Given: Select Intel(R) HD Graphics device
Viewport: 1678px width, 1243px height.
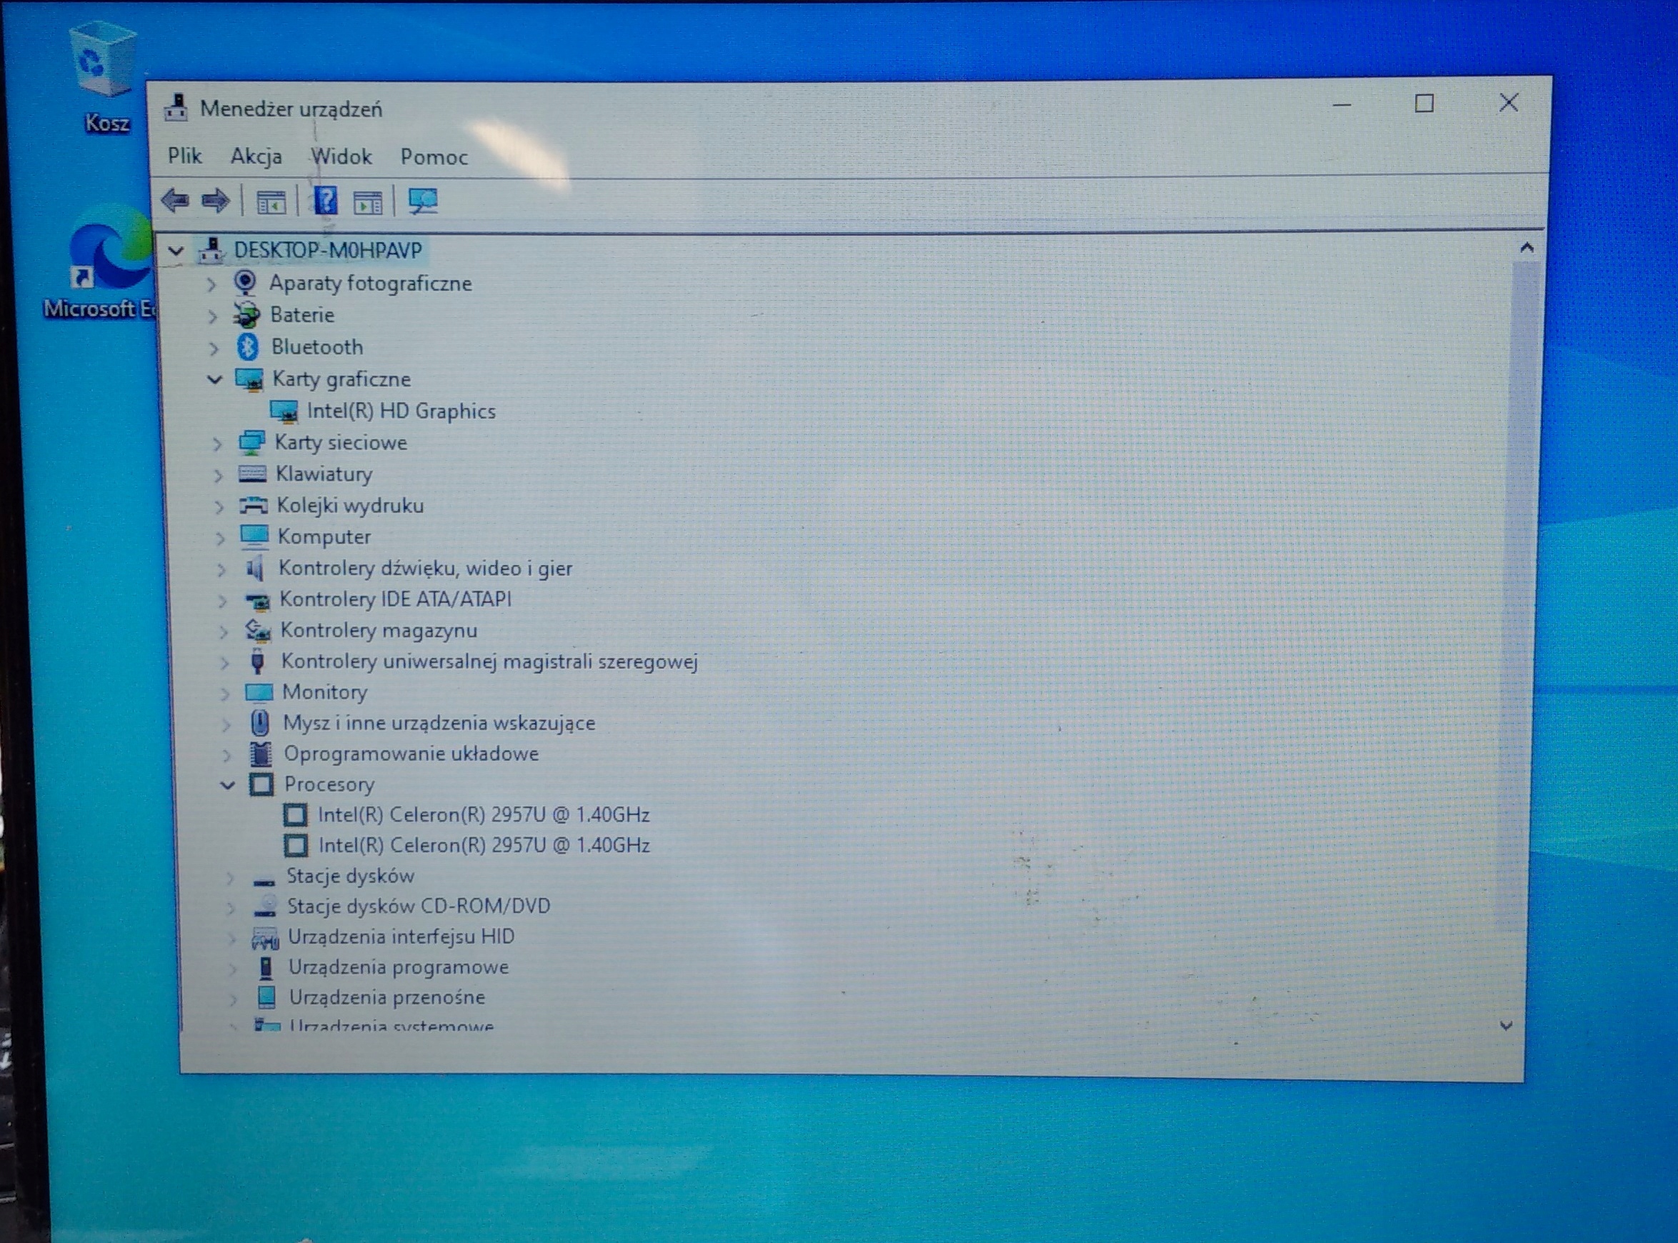Looking at the screenshot, I should (400, 411).
